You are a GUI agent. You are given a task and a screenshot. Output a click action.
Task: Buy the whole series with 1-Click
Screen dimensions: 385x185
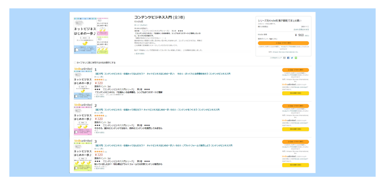(283, 43)
